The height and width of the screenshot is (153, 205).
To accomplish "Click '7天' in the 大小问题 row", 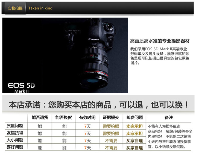I will [x=87, y=141].
